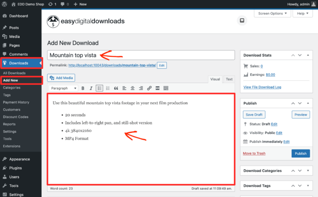Expand the Screen Options panel
Screen dimensions: 318x197
(273, 13)
